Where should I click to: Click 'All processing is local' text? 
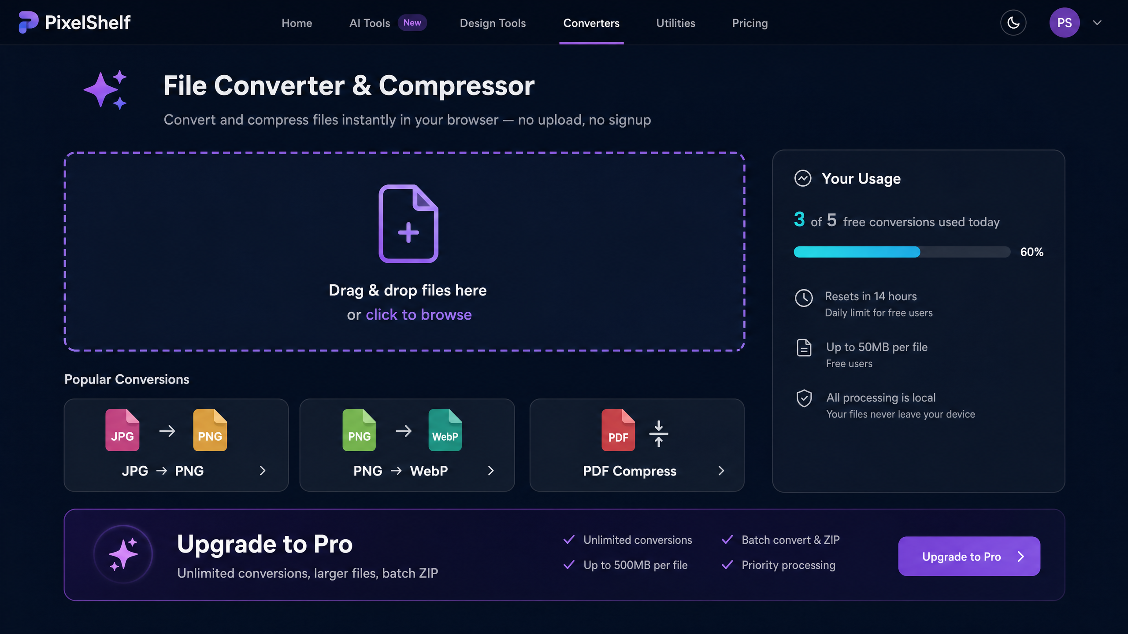[x=881, y=398]
